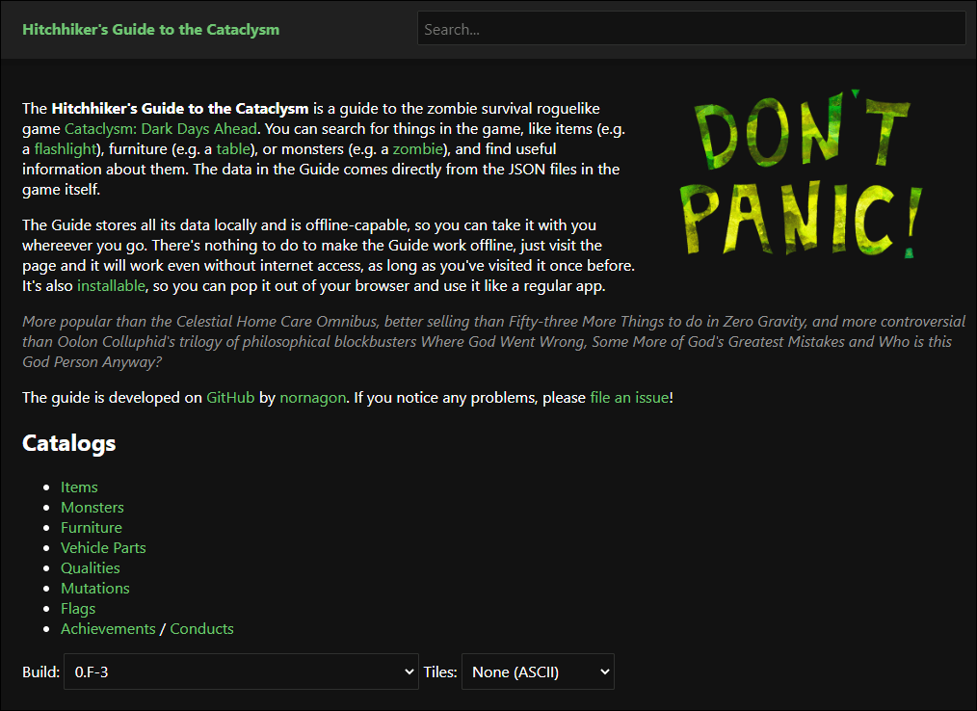Browse the Monsters catalog
The height and width of the screenshot is (711, 977).
(x=92, y=508)
